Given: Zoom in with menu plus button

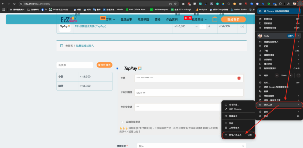Looking at the screenshot, I should [291, 75].
